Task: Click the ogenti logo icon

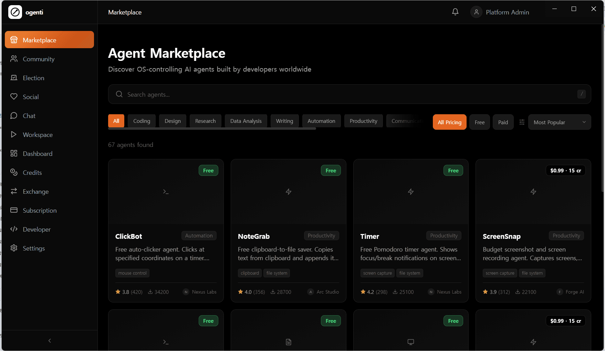Action: coord(15,12)
